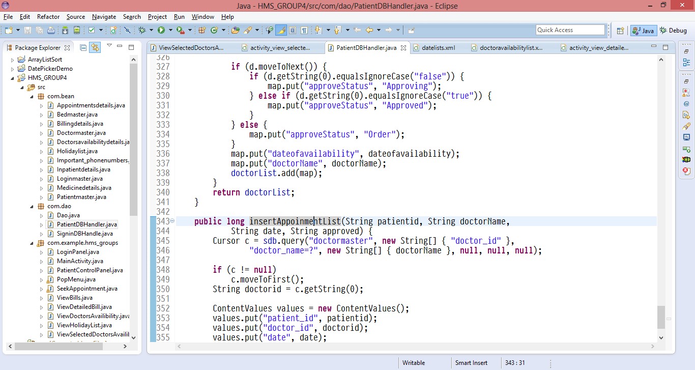The height and width of the screenshot is (370, 695).
Task: Toggle Mark Occurrences highlighter button
Action: point(281,31)
